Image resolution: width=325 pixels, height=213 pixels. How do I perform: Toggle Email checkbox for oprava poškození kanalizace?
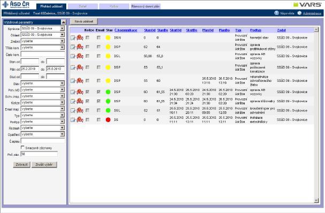(x=99, y=67)
